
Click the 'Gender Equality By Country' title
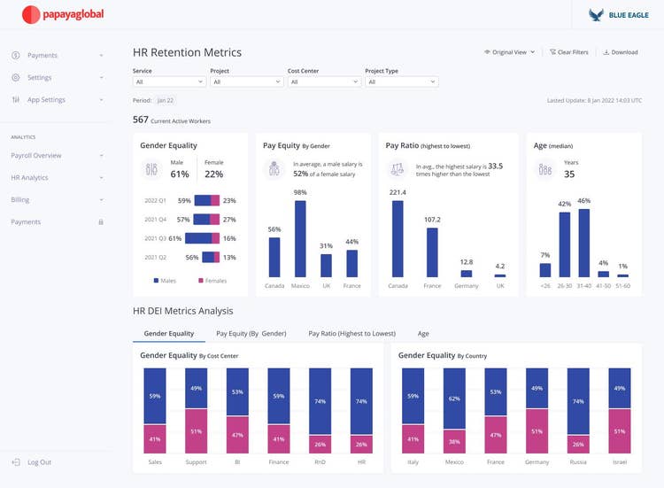pyautogui.click(x=443, y=355)
